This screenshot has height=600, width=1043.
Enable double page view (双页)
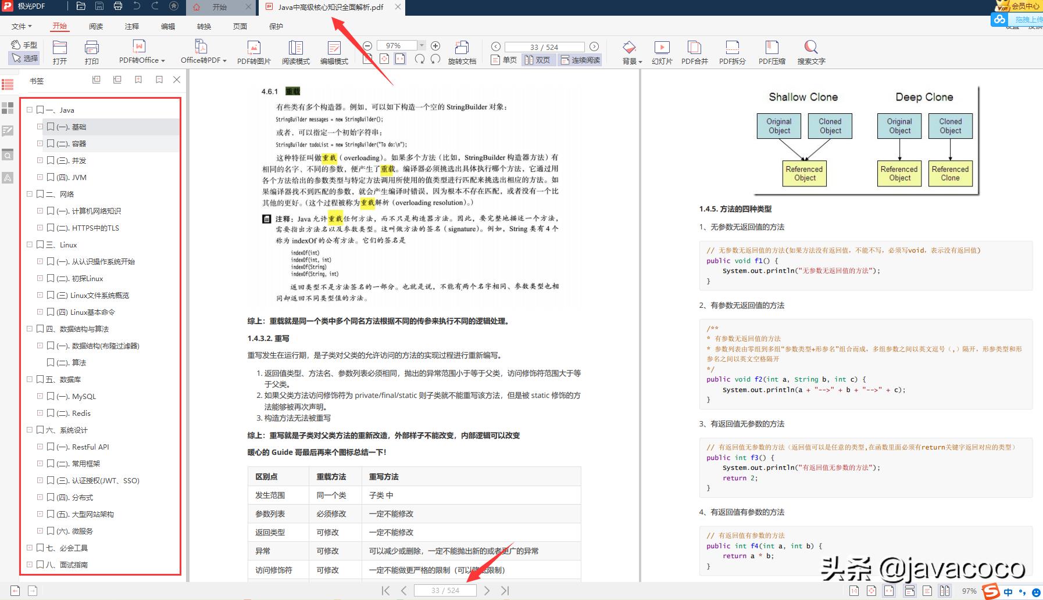coord(538,60)
